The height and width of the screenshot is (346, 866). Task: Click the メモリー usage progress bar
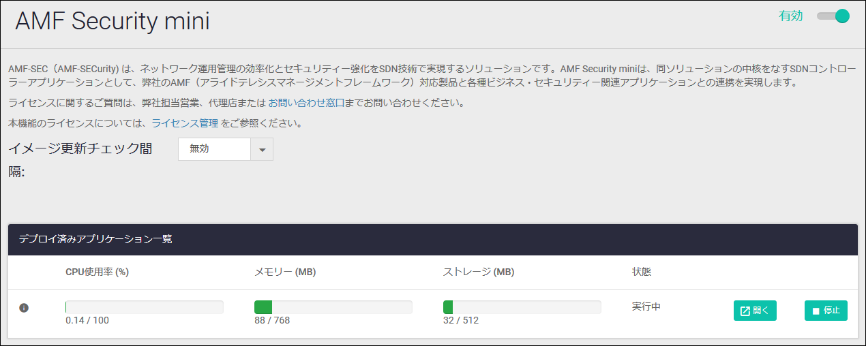[333, 307]
